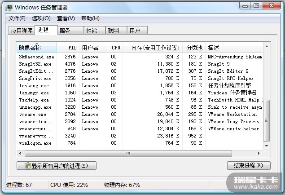Click PID value 4076
Image resolution: width=285 pixels, height=195 pixels.
tap(70, 64)
